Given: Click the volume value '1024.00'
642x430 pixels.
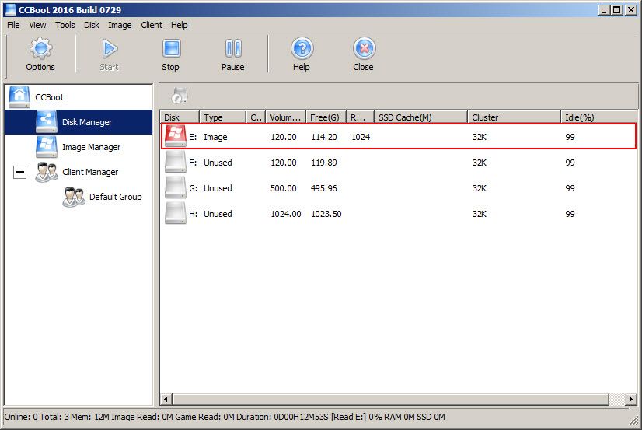Looking at the screenshot, I should [x=286, y=214].
